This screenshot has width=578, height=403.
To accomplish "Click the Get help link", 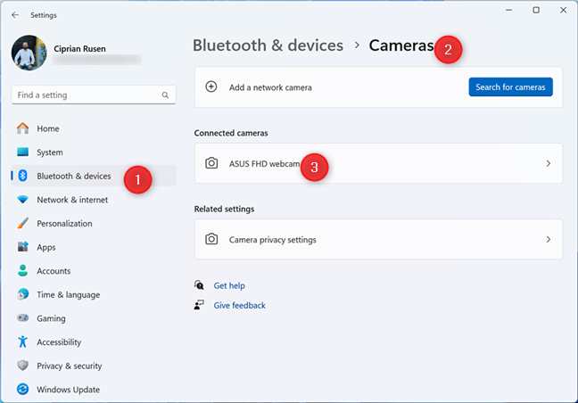I will coord(229,285).
